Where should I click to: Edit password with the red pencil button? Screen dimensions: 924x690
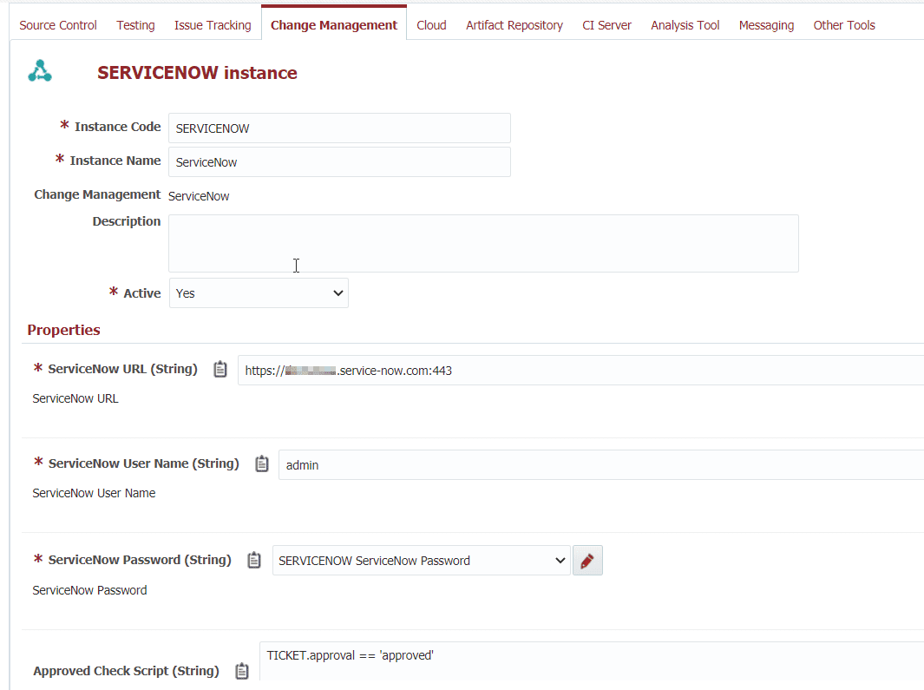[x=587, y=561]
